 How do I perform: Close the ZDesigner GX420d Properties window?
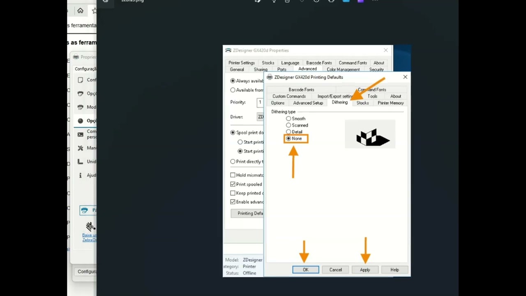pos(385,50)
